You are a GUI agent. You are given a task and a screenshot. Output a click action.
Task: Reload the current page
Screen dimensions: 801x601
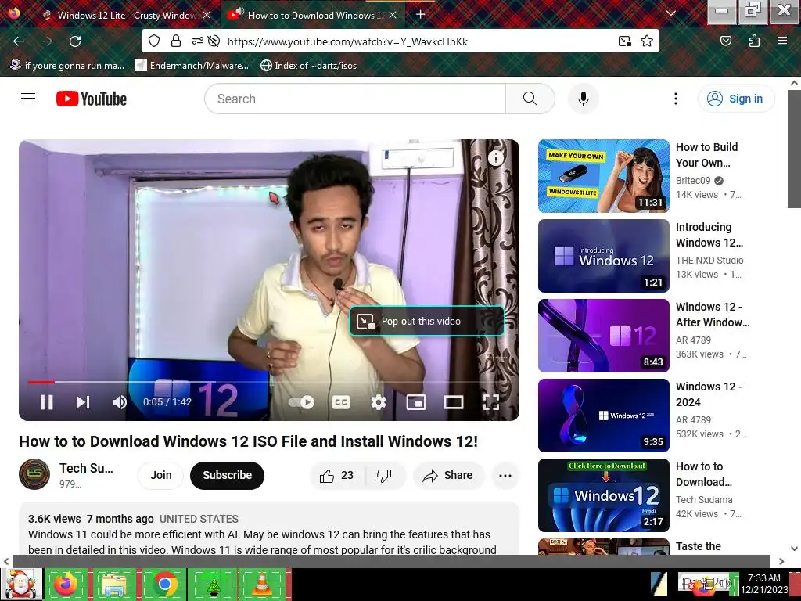pyautogui.click(x=75, y=41)
